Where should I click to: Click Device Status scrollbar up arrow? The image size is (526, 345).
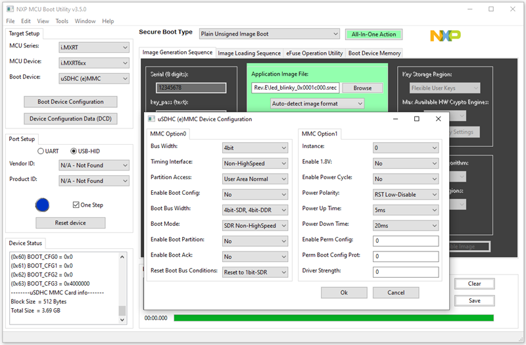[122, 257]
